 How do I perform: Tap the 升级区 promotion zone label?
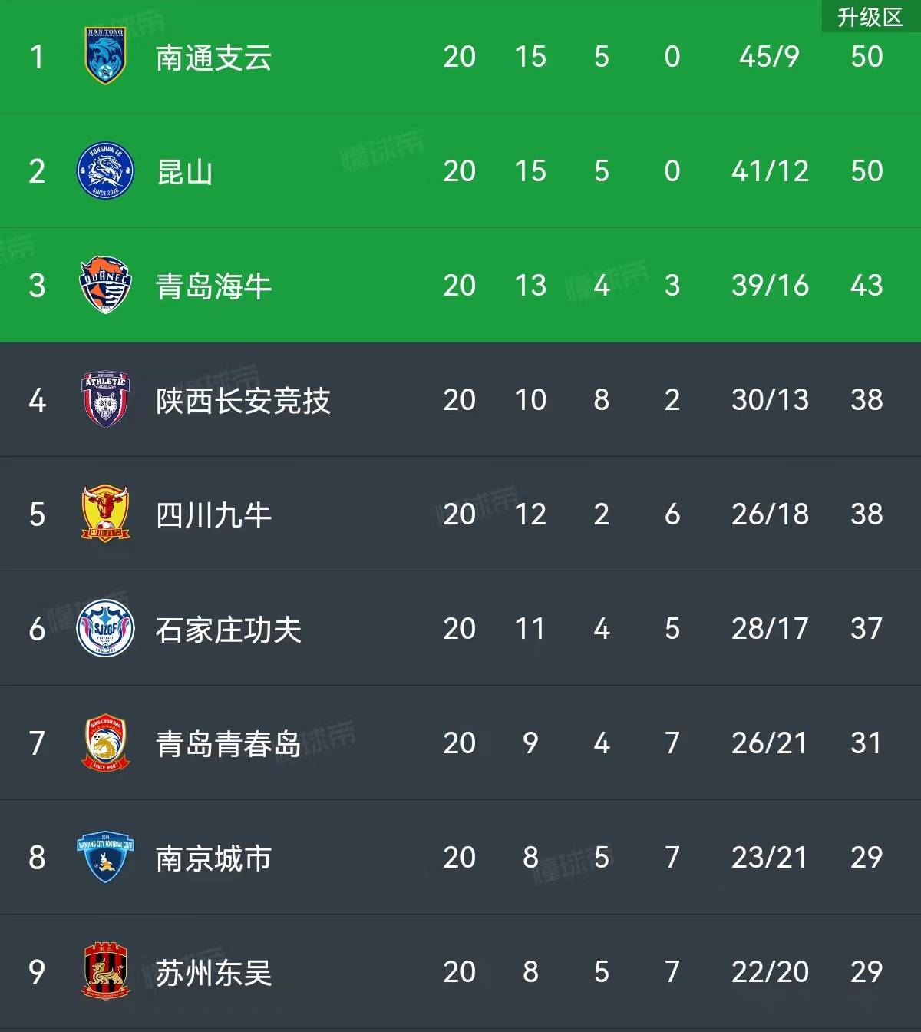(x=870, y=16)
